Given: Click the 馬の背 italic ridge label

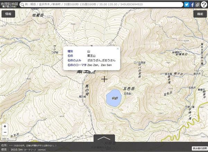Looking at the screenshot, I should click(87, 90).
